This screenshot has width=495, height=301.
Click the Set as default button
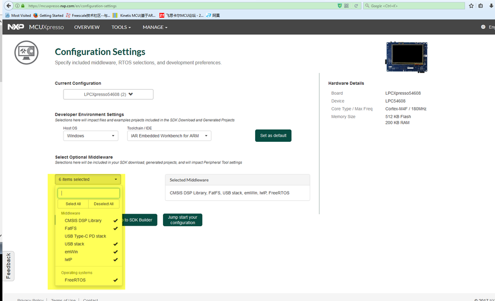273,135
